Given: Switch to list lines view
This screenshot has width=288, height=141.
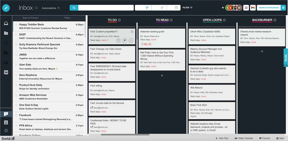Looking at the screenshot, I should (162, 8).
